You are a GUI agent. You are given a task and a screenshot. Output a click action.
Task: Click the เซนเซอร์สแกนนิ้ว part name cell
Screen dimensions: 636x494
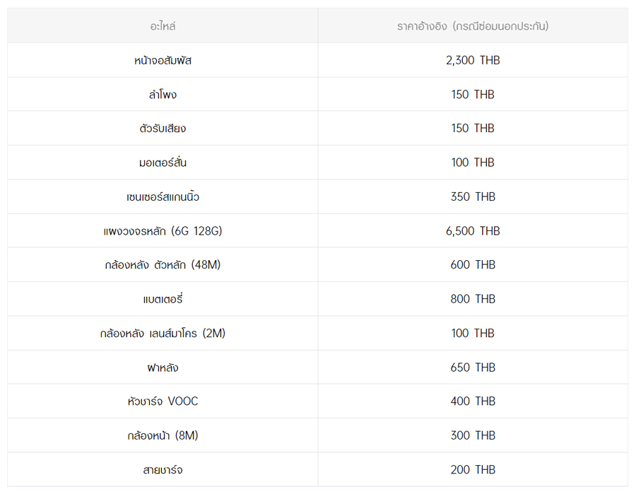pyautogui.click(x=163, y=197)
